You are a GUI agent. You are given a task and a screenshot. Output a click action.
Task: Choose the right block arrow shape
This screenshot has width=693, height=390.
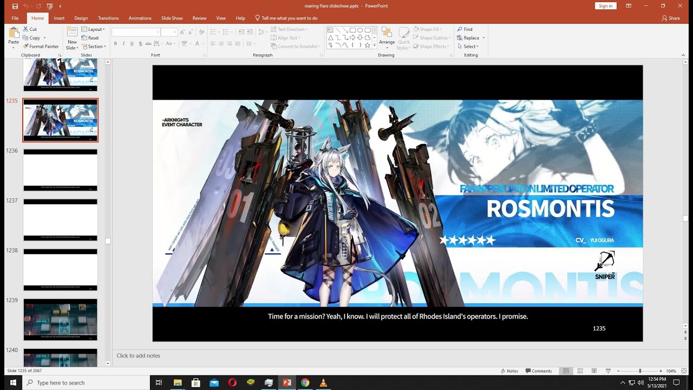[x=352, y=38]
